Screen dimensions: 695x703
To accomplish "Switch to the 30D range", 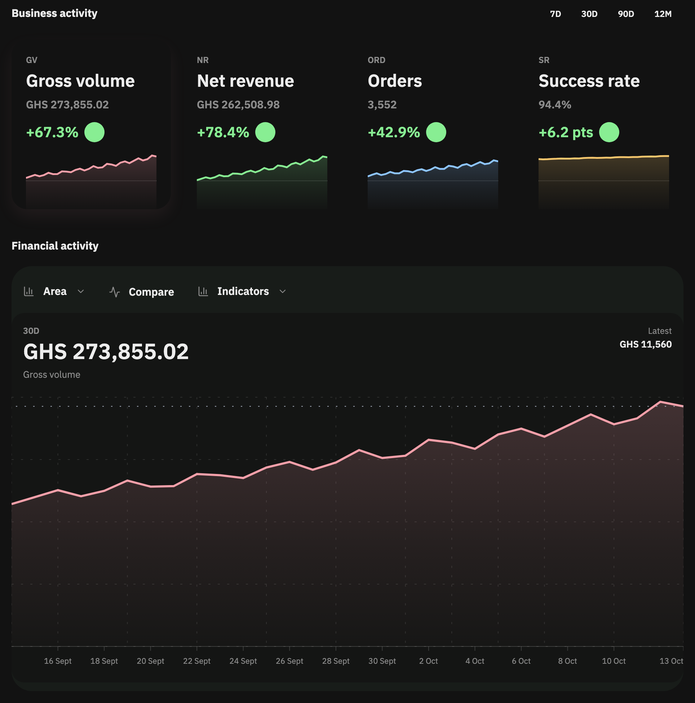I will point(589,14).
